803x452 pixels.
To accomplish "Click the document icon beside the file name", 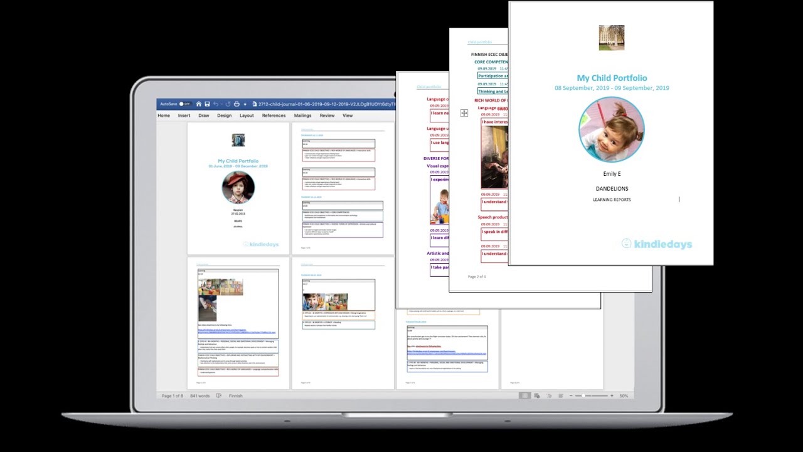I will 254,104.
